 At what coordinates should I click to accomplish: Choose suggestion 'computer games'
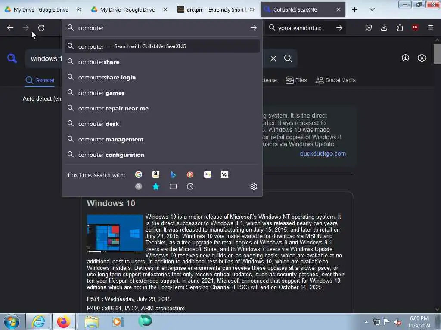162,93
